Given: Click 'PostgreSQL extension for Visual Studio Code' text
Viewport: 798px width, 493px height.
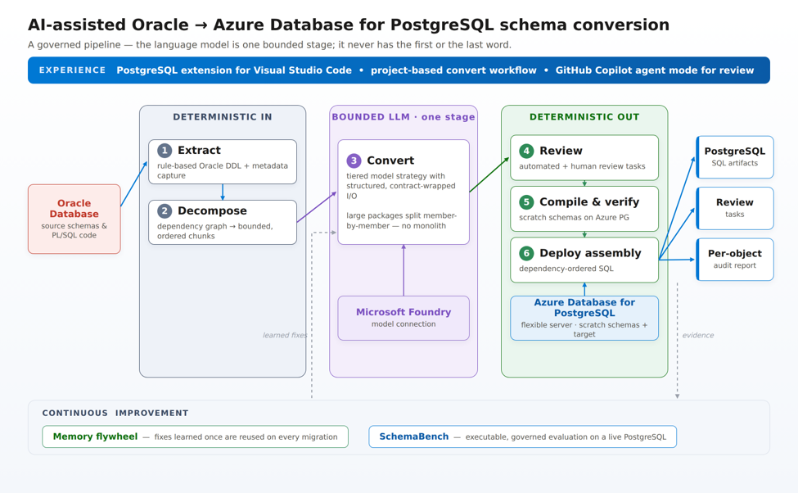Looking at the screenshot, I should [x=234, y=70].
